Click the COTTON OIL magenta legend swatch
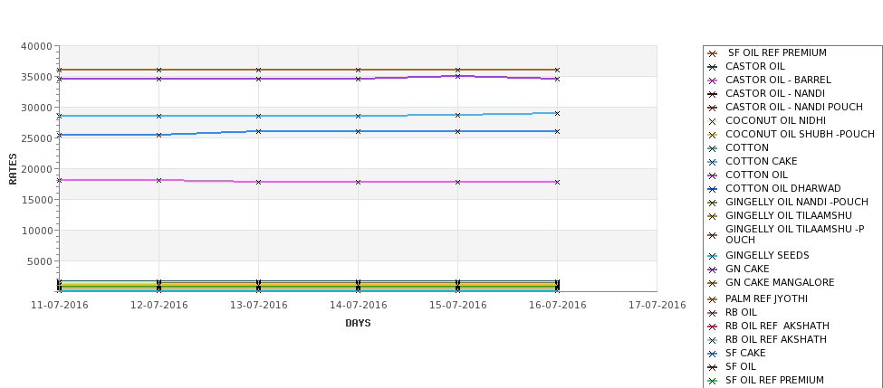 pyautogui.click(x=713, y=175)
